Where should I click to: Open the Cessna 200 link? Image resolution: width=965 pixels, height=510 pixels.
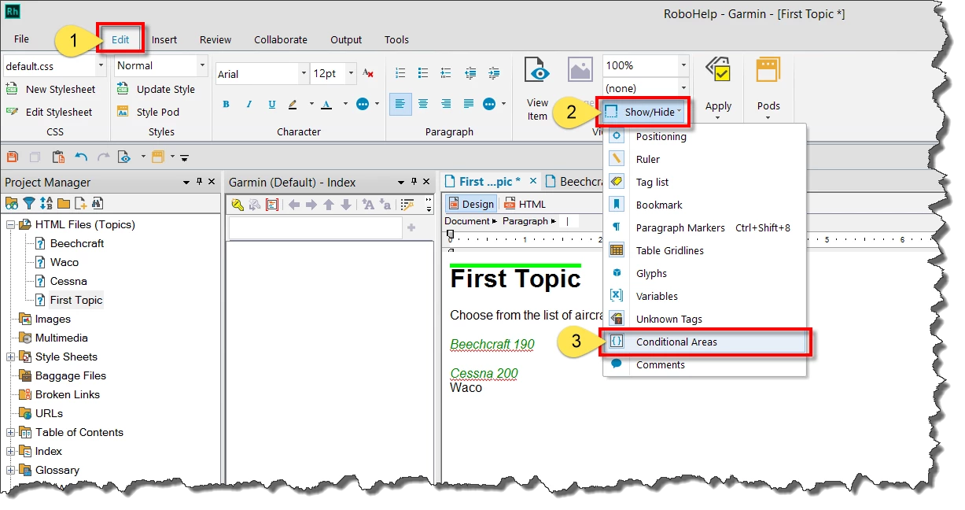pyautogui.click(x=484, y=373)
